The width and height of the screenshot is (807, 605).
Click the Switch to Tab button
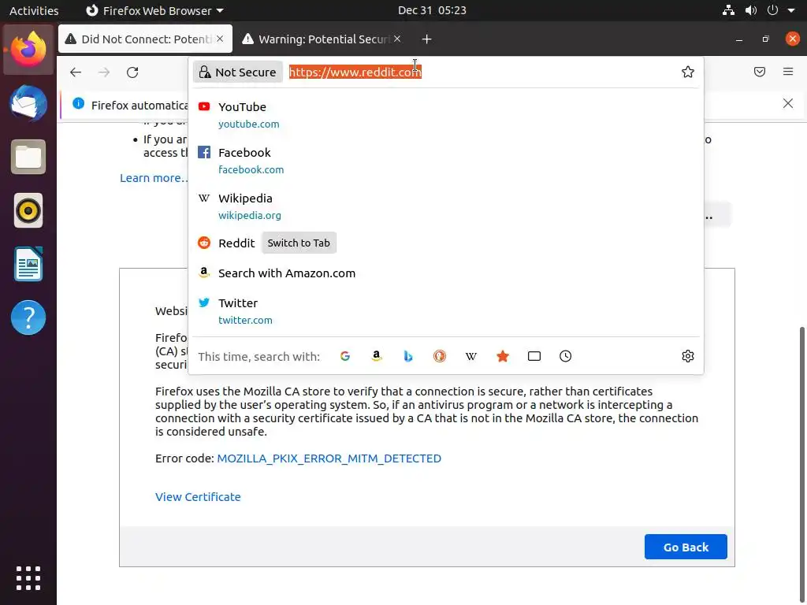point(299,243)
